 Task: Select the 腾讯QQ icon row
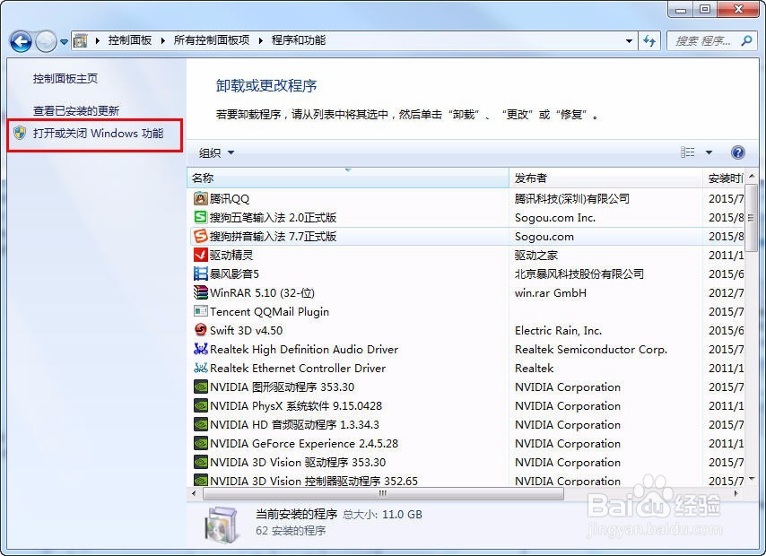pos(201,198)
